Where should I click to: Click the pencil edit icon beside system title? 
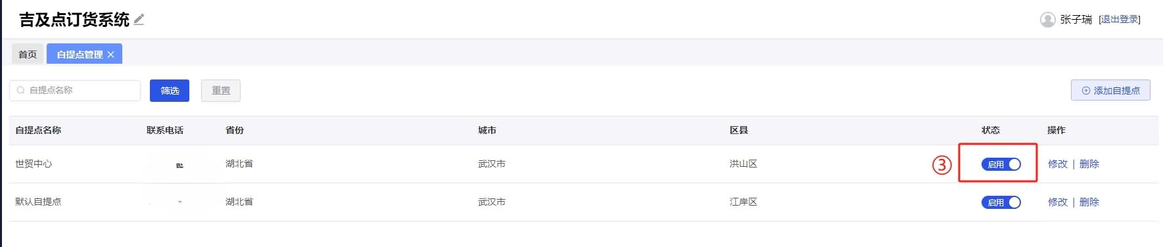tap(139, 20)
